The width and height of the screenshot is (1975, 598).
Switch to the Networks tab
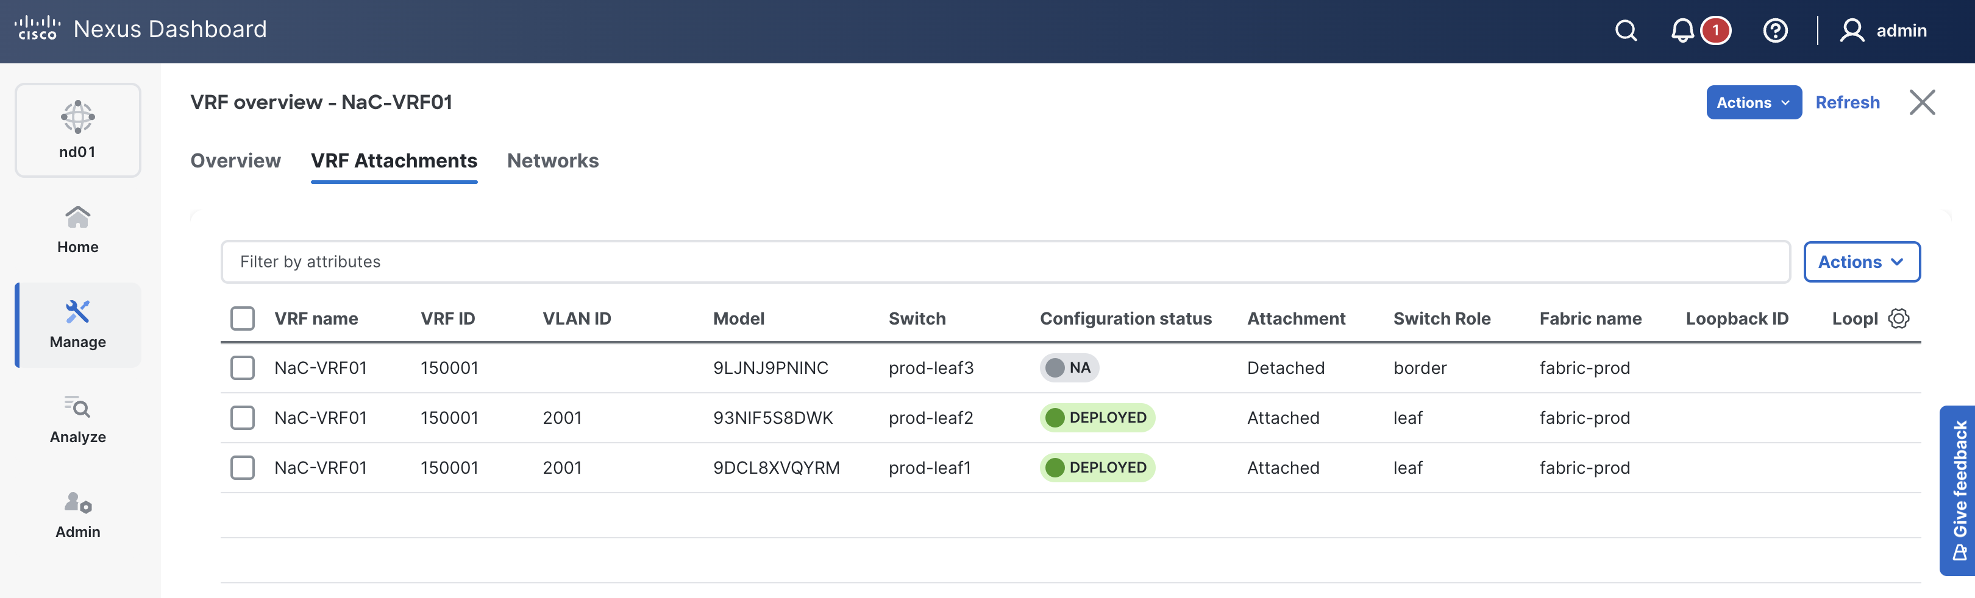pos(553,161)
